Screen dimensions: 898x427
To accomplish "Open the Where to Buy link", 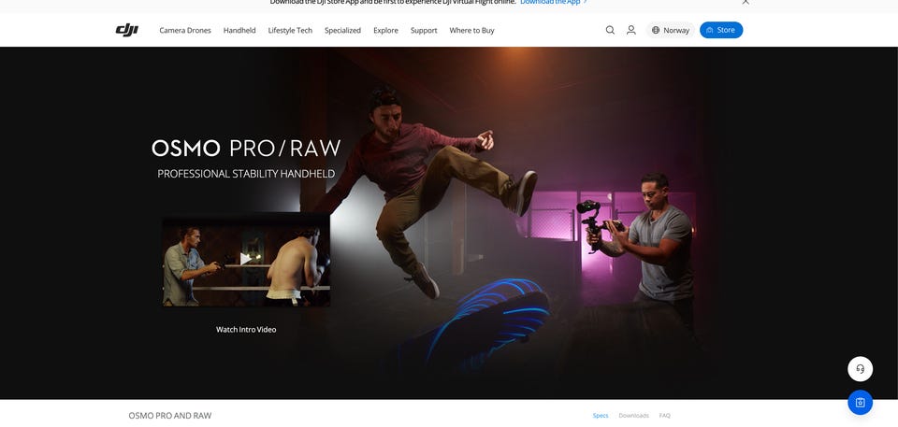I will [x=471, y=30].
